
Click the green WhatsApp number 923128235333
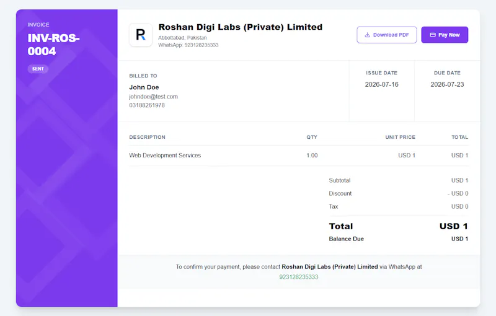coord(299,277)
